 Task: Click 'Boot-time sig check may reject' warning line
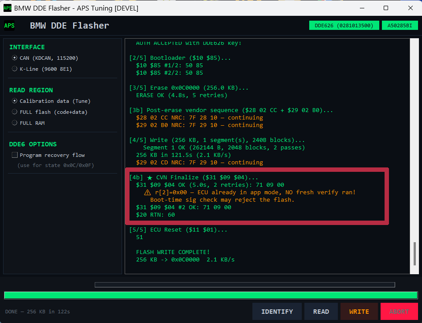point(222,200)
